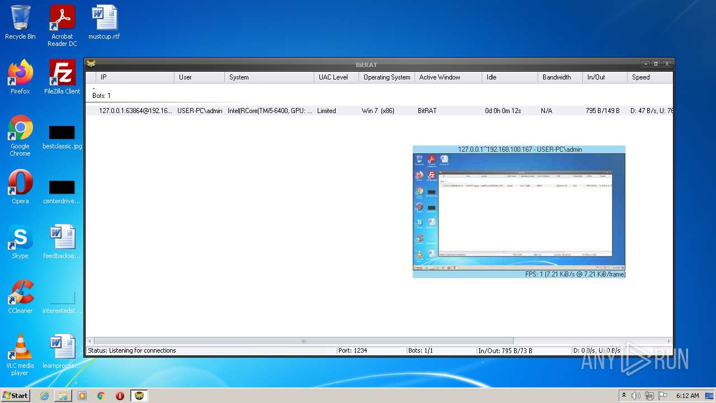Click the USER-PC\admin user cell

(x=200, y=111)
